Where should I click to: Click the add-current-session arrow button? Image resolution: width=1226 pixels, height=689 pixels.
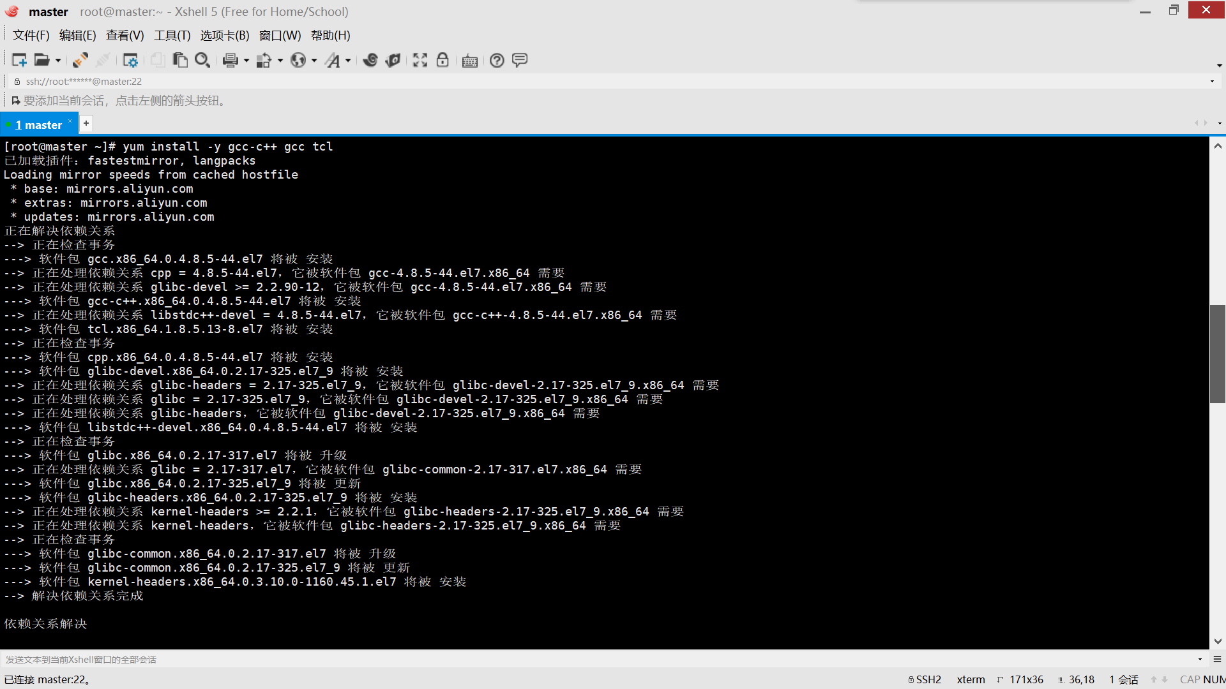click(x=15, y=101)
